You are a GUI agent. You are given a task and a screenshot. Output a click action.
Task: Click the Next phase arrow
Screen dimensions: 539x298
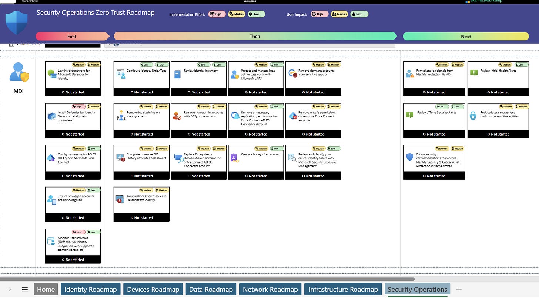click(466, 36)
